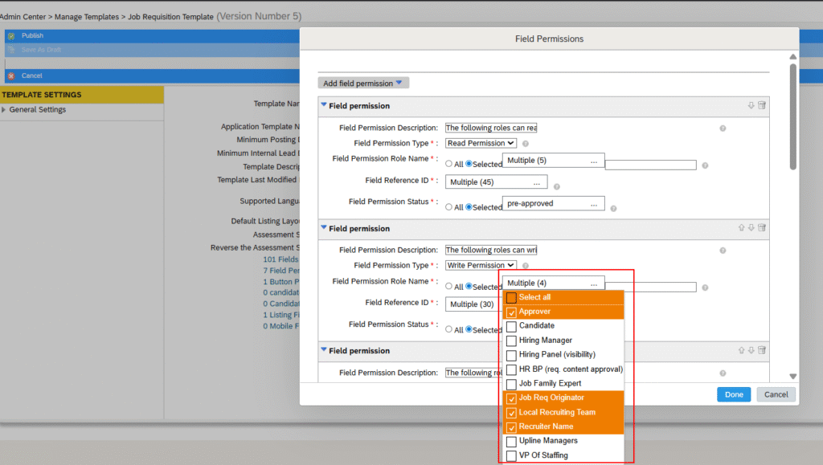Open the Add field permission dropdown
823x465 pixels.
[x=364, y=83]
